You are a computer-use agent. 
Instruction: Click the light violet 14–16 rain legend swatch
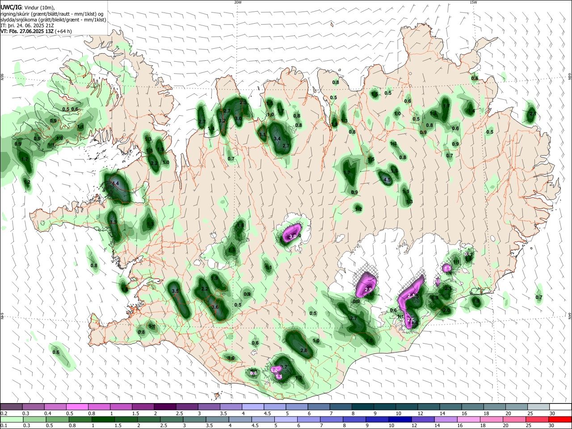[x=446, y=419]
